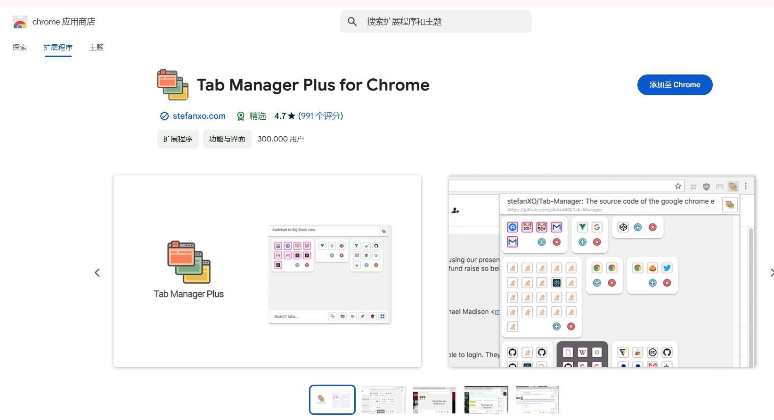Click the 精选 featured badge
This screenshot has height=420, width=774.
252,116
